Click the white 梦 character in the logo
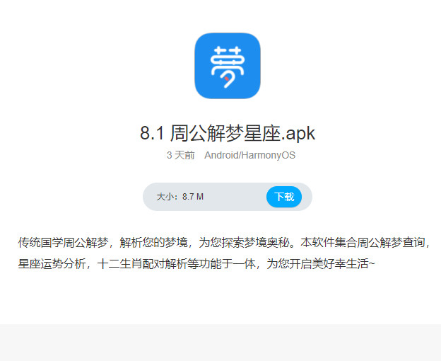This screenshot has height=361, width=441. [x=228, y=67]
